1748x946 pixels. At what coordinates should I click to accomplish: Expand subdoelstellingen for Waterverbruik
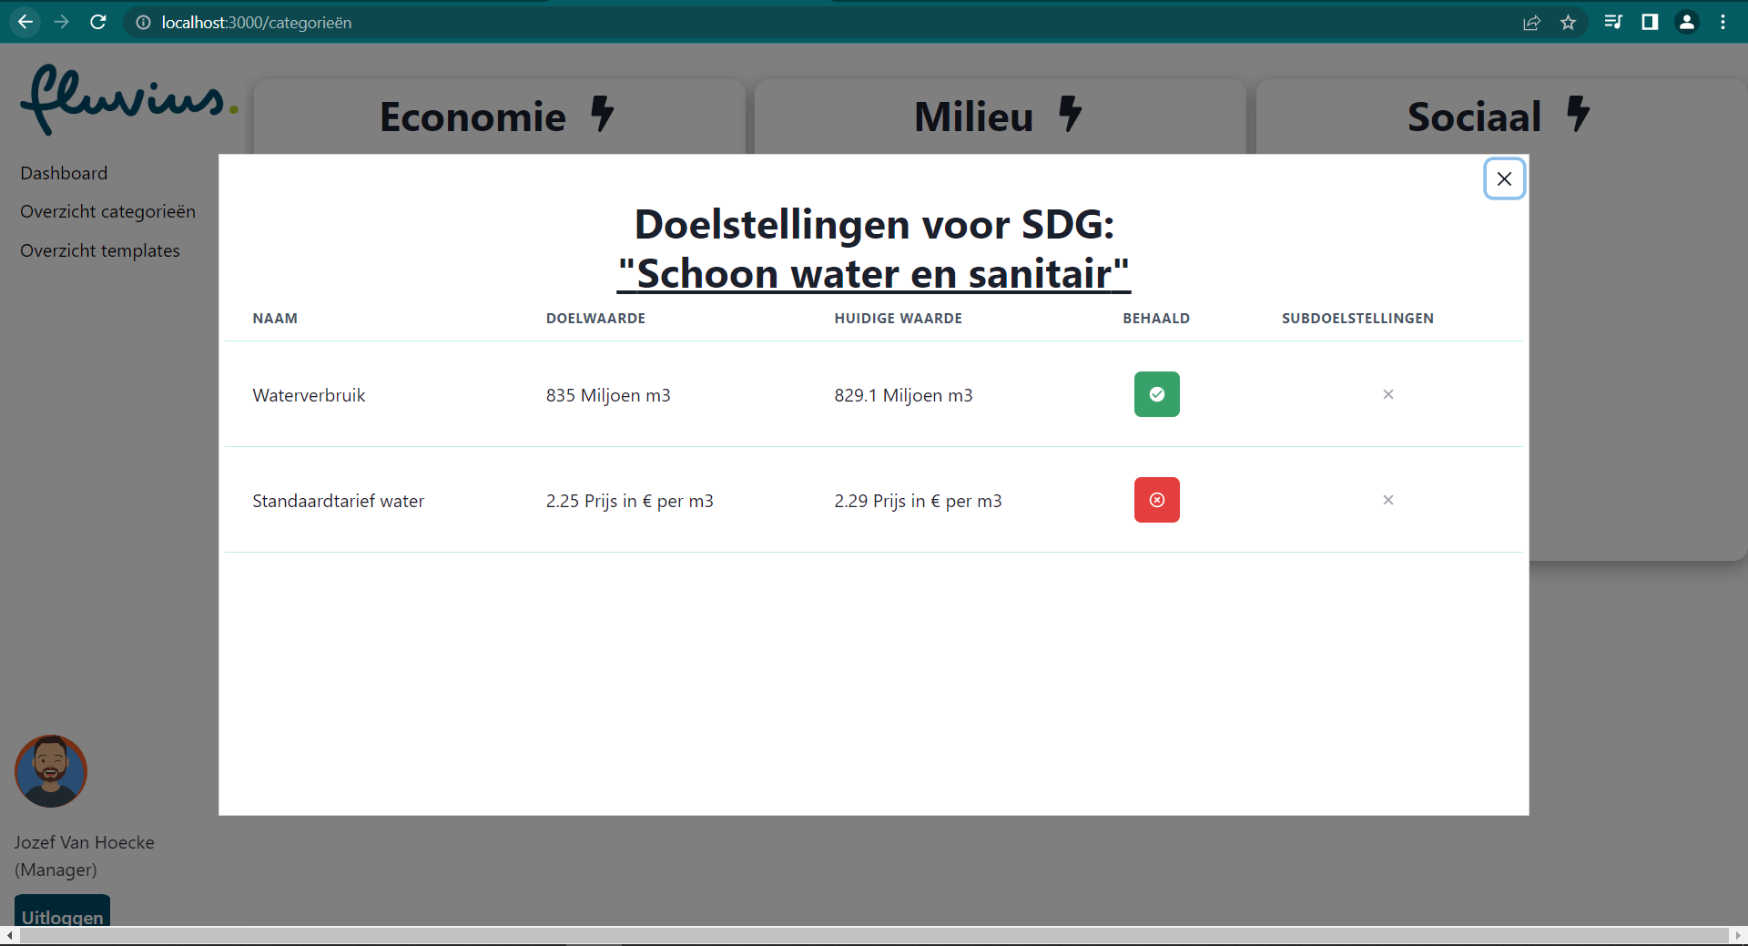(1387, 394)
